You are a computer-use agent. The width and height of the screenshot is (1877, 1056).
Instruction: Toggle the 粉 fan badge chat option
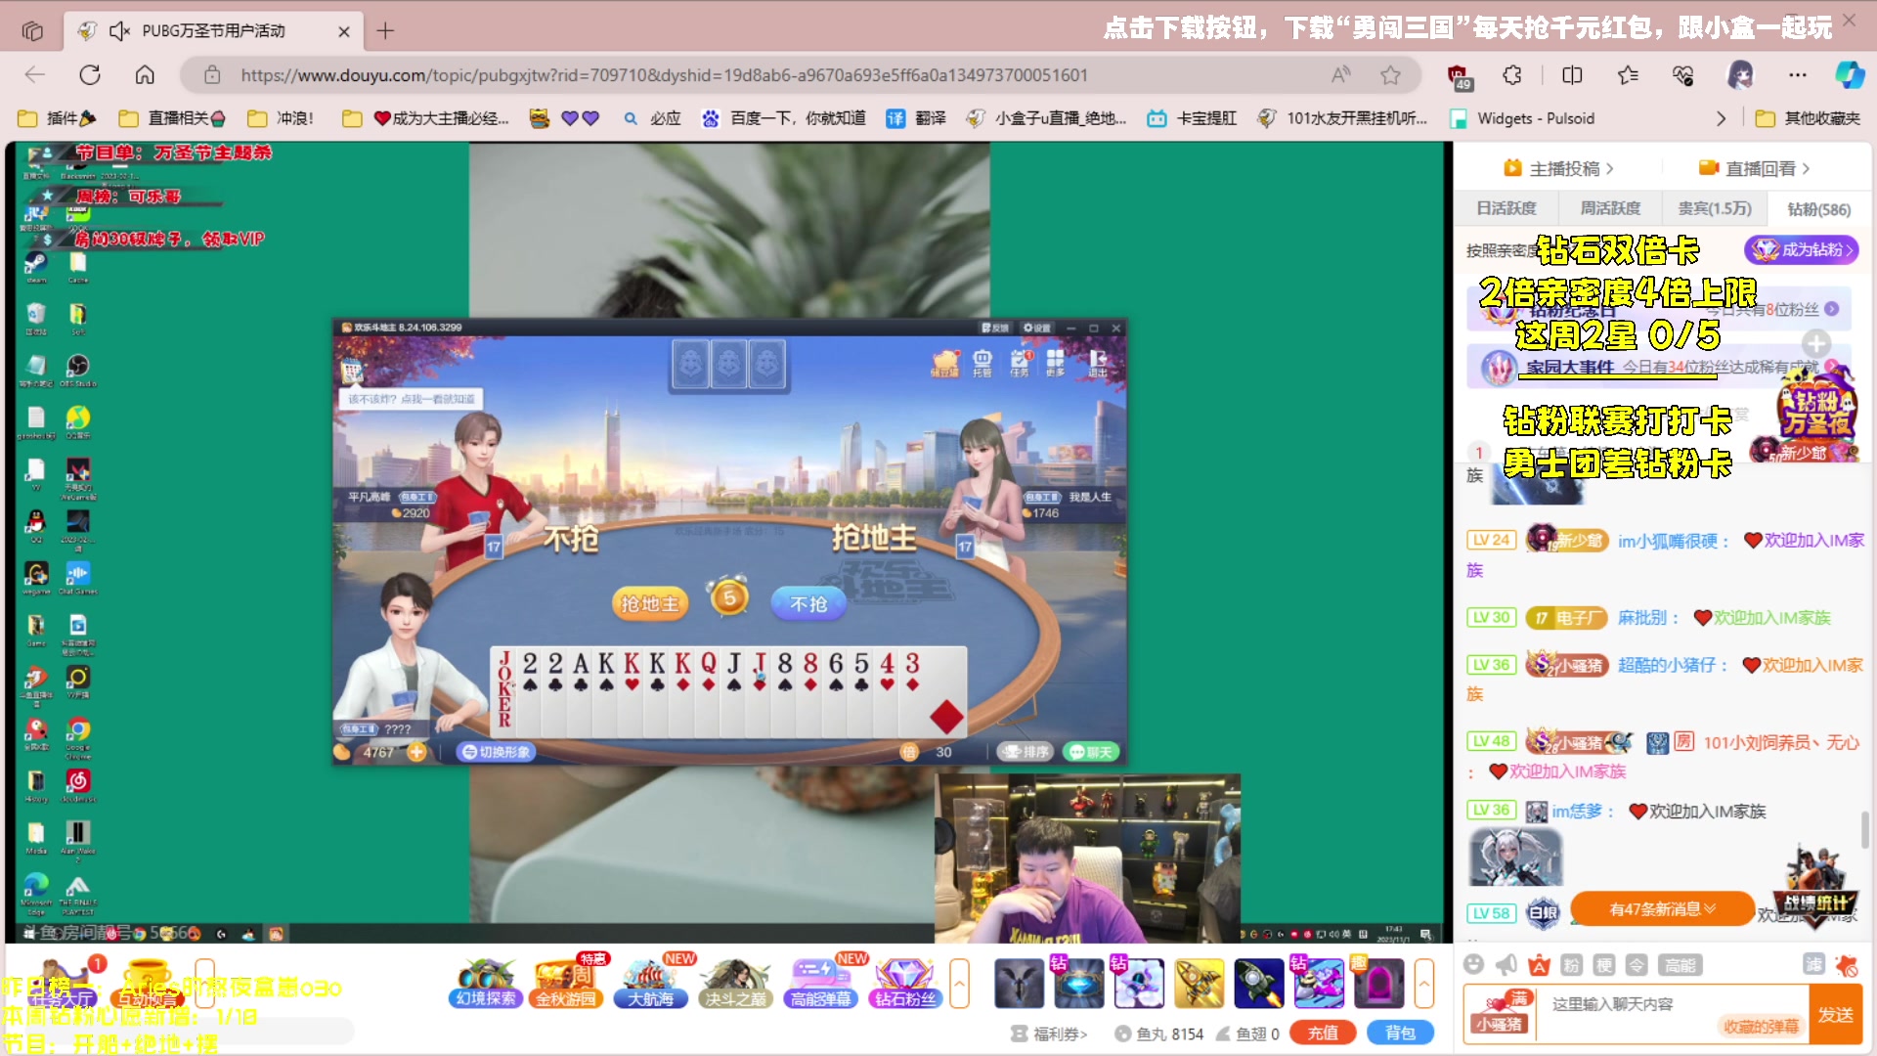pyautogui.click(x=1571, y=965)
